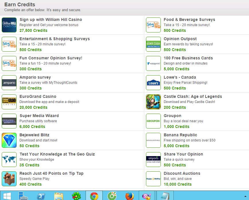Click the Geo Quiz world map icon

9,160
